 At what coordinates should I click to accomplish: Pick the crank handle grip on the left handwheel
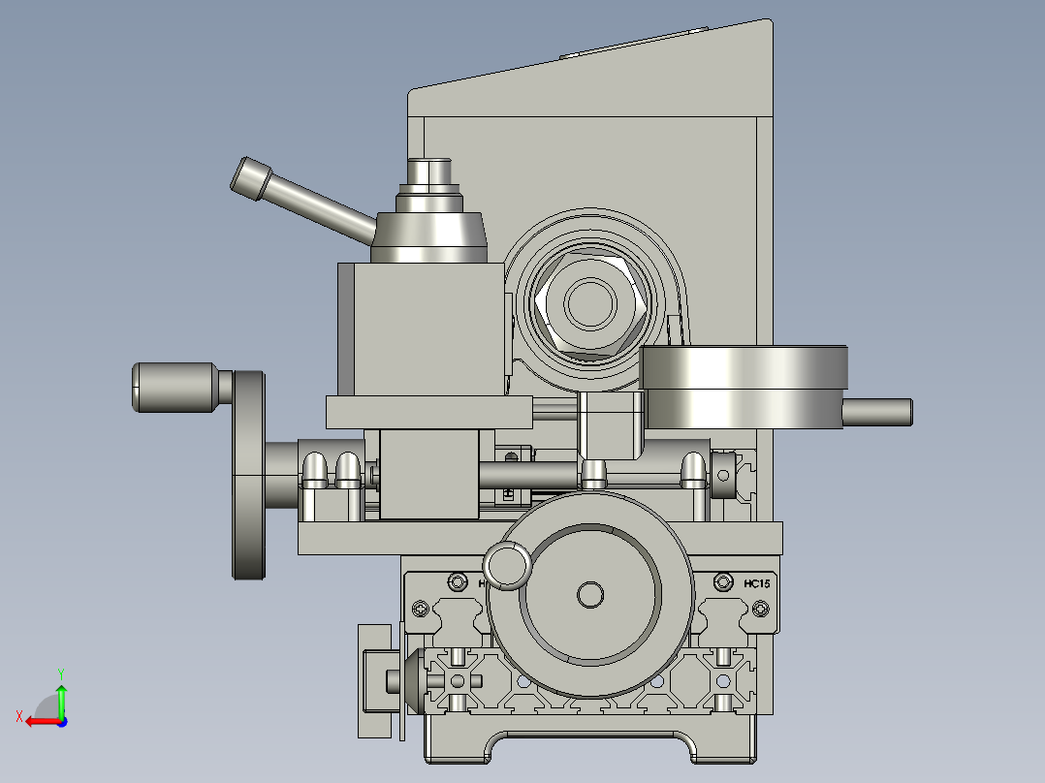175,388
